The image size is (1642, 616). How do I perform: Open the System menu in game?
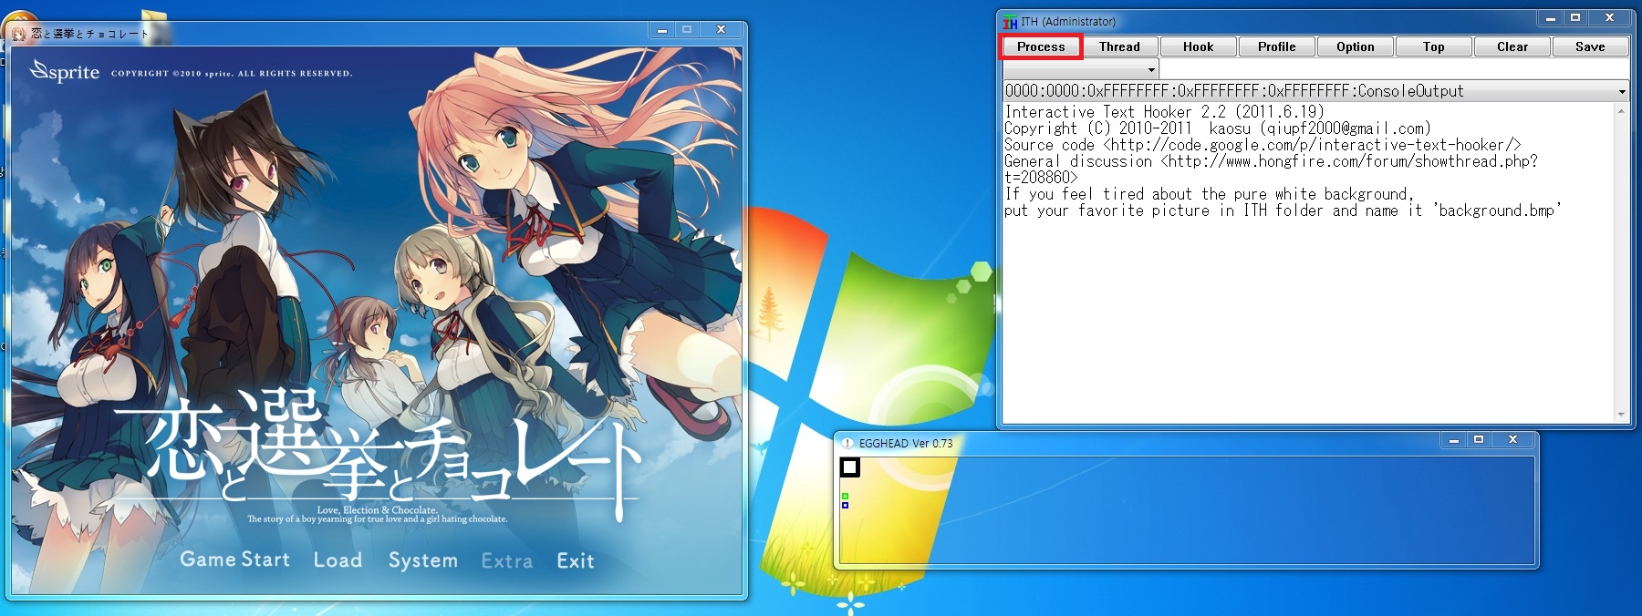(422, 560)
